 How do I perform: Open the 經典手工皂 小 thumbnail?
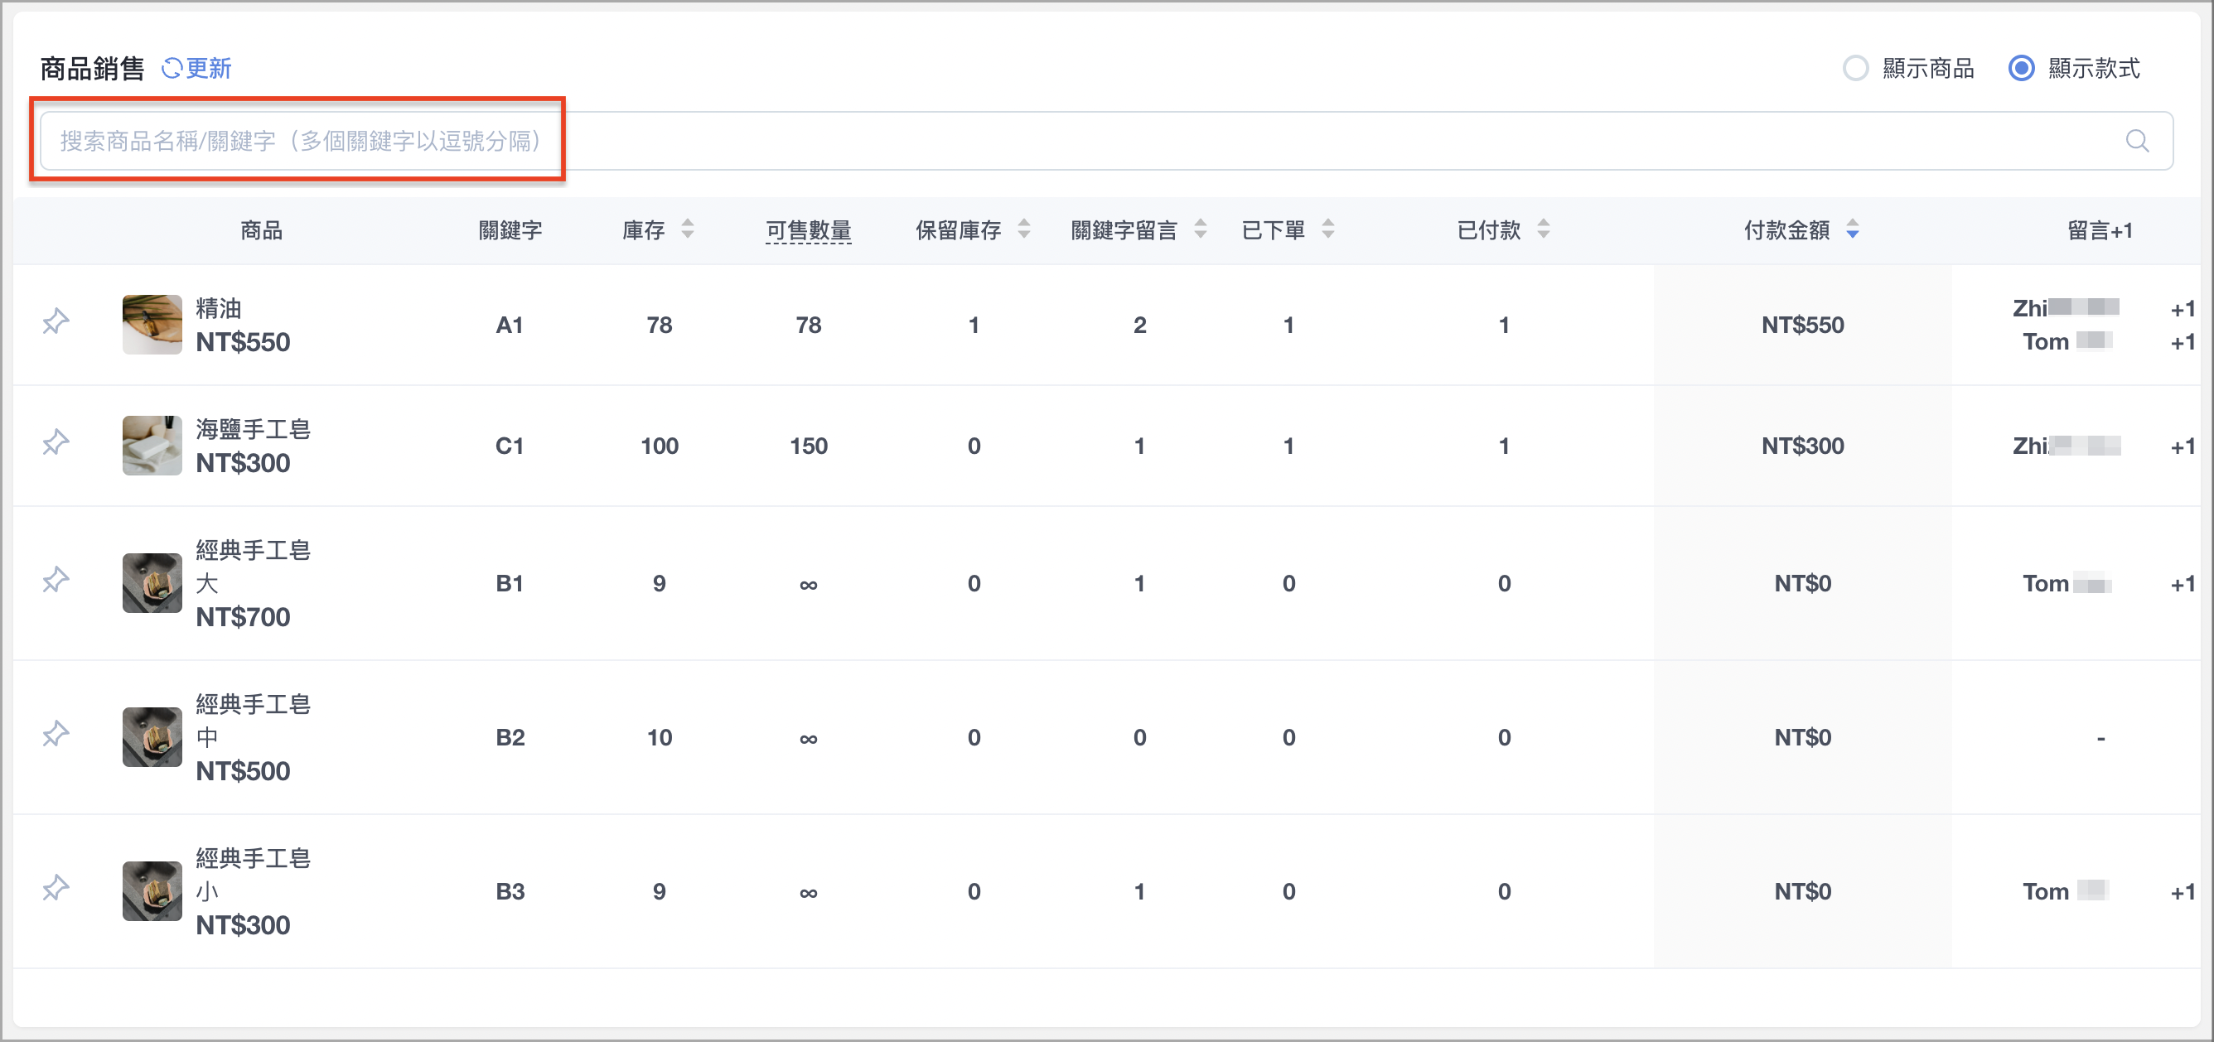(152, 892)
